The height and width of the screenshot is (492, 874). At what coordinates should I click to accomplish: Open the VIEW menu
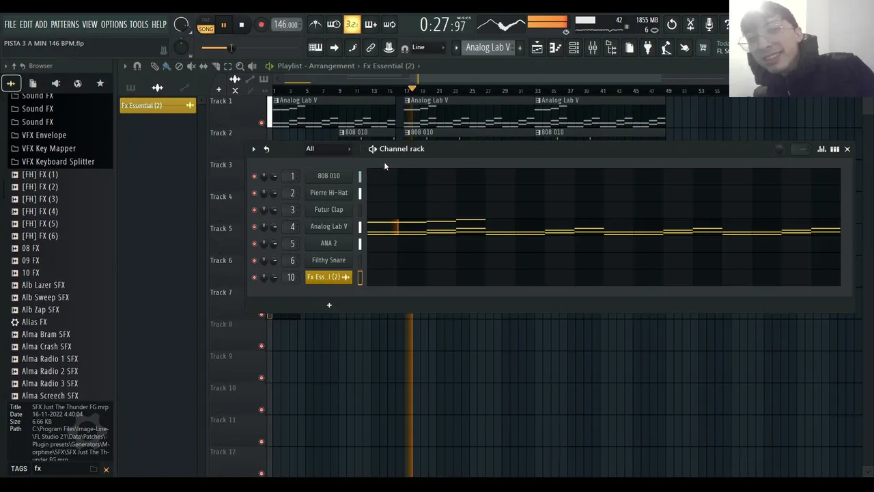click(x=90, y=25)
